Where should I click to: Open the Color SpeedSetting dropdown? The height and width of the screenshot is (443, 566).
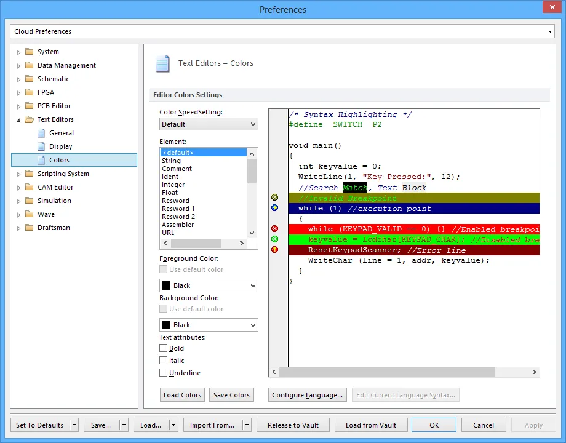pyautogui.click(x=209, y=124)
